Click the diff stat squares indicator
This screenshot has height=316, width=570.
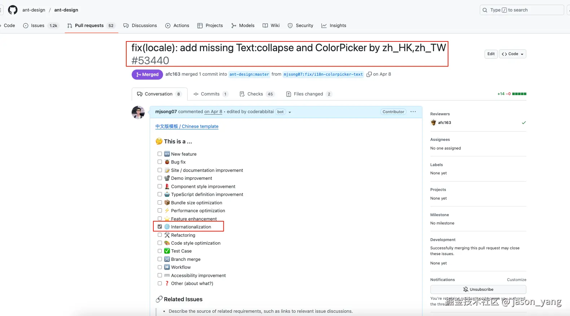click(x=519, y=94)
